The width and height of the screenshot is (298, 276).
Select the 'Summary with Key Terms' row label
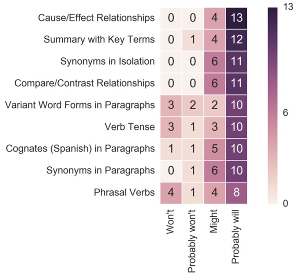coord(99,40)
